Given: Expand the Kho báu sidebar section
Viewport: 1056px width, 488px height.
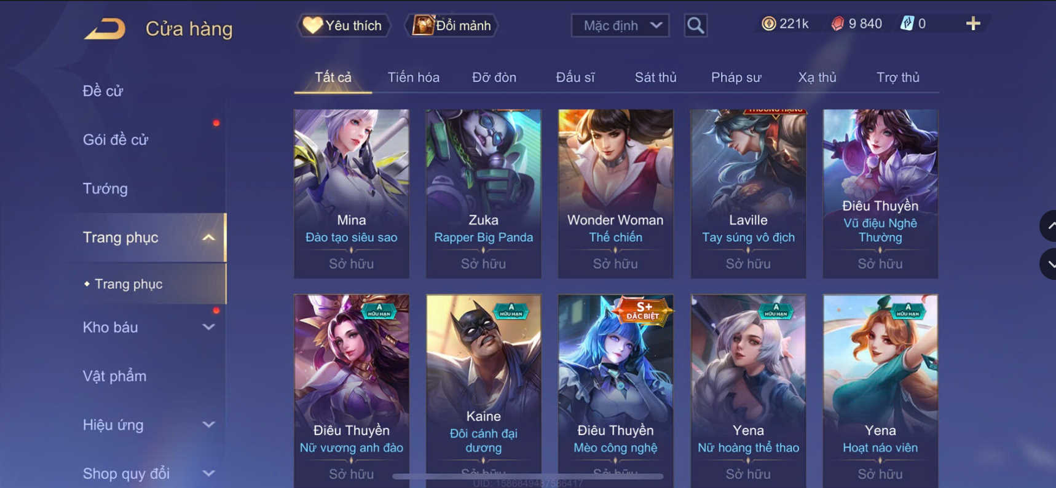Looking at the screenshot, I should 208,327.
